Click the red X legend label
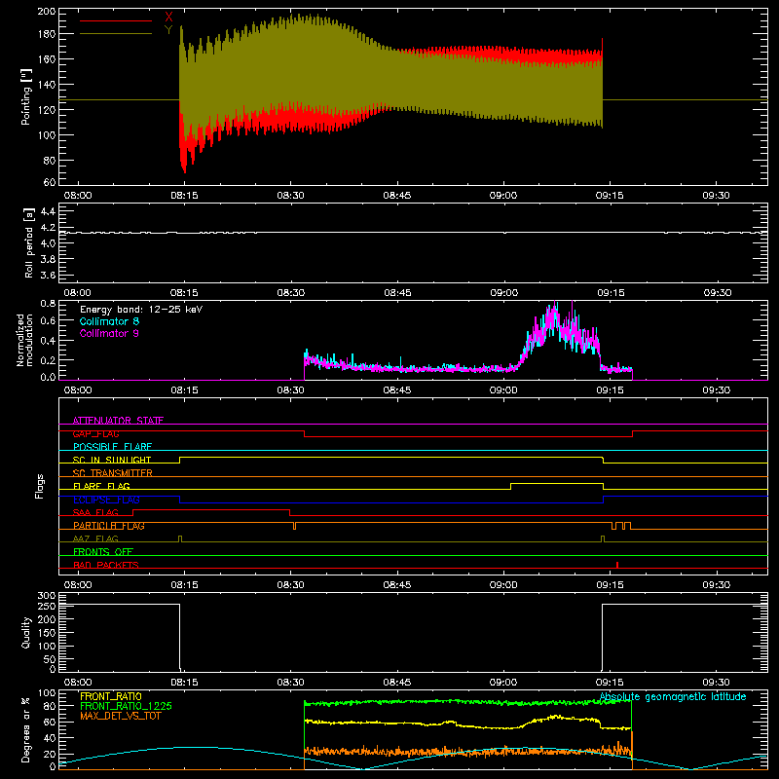Viewport: 779px width, 779px height. (x=168, y=17)
